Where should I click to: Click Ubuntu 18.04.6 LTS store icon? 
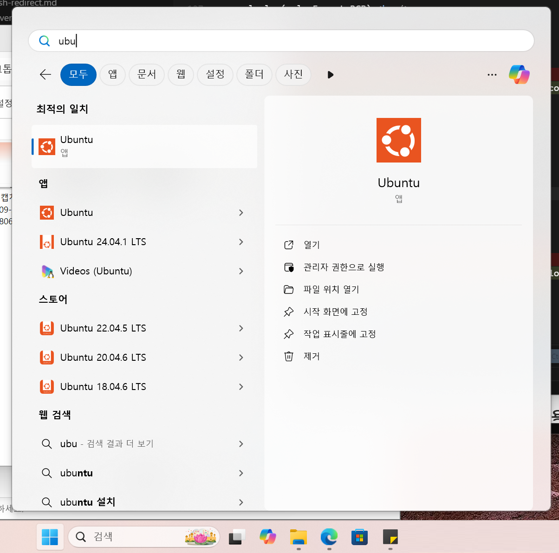point(47,387)
